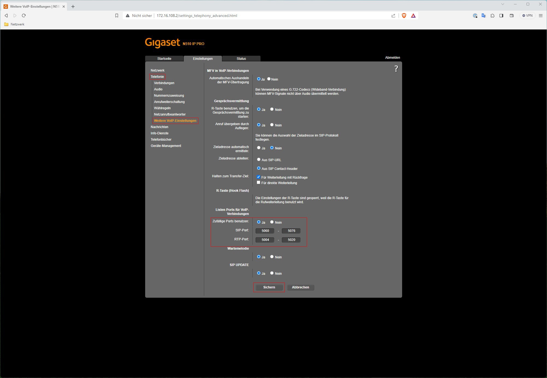Select Nein for SIP UPDATE
Viewport: 547px width, 378px height.
click(x=272, y=273)
